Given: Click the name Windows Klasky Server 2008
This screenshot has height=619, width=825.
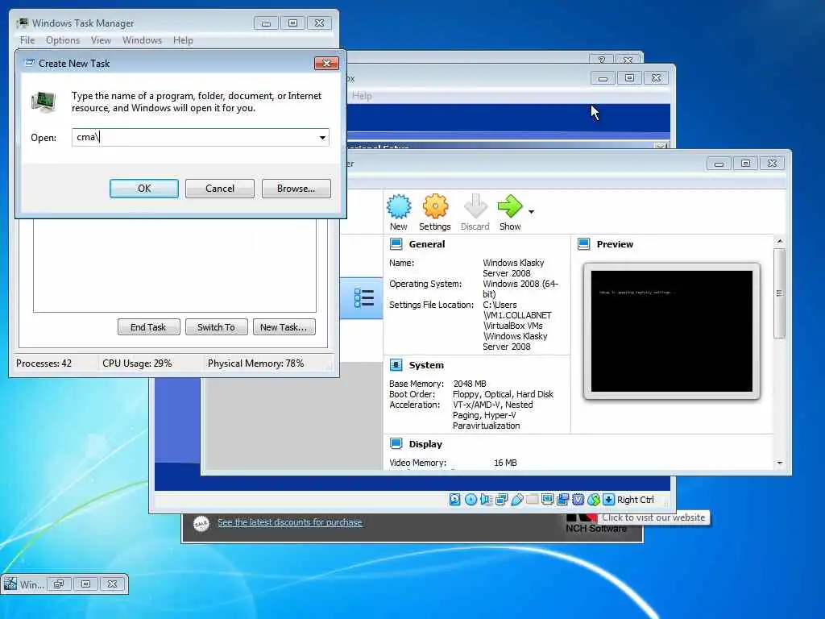Looking at the screenshot, I should tap(513, 268).
